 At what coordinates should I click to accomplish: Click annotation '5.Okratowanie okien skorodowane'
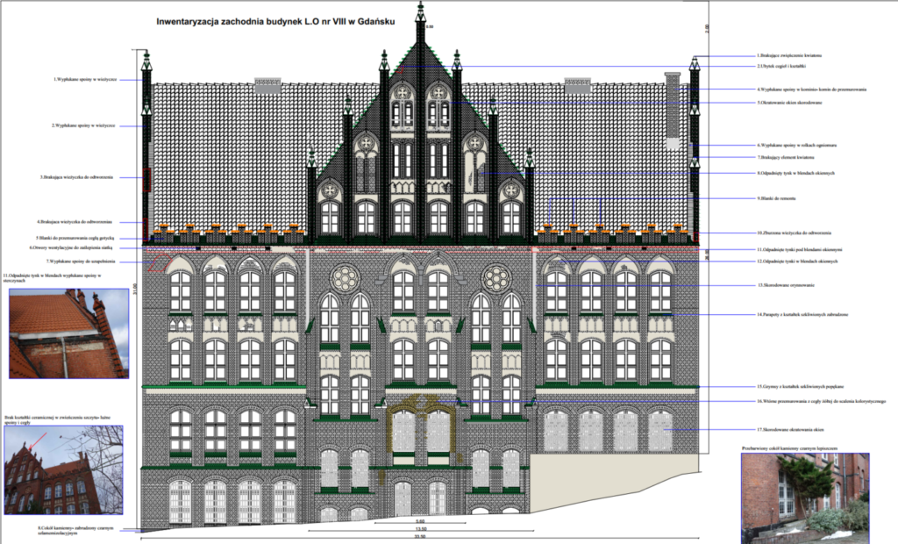789,103
